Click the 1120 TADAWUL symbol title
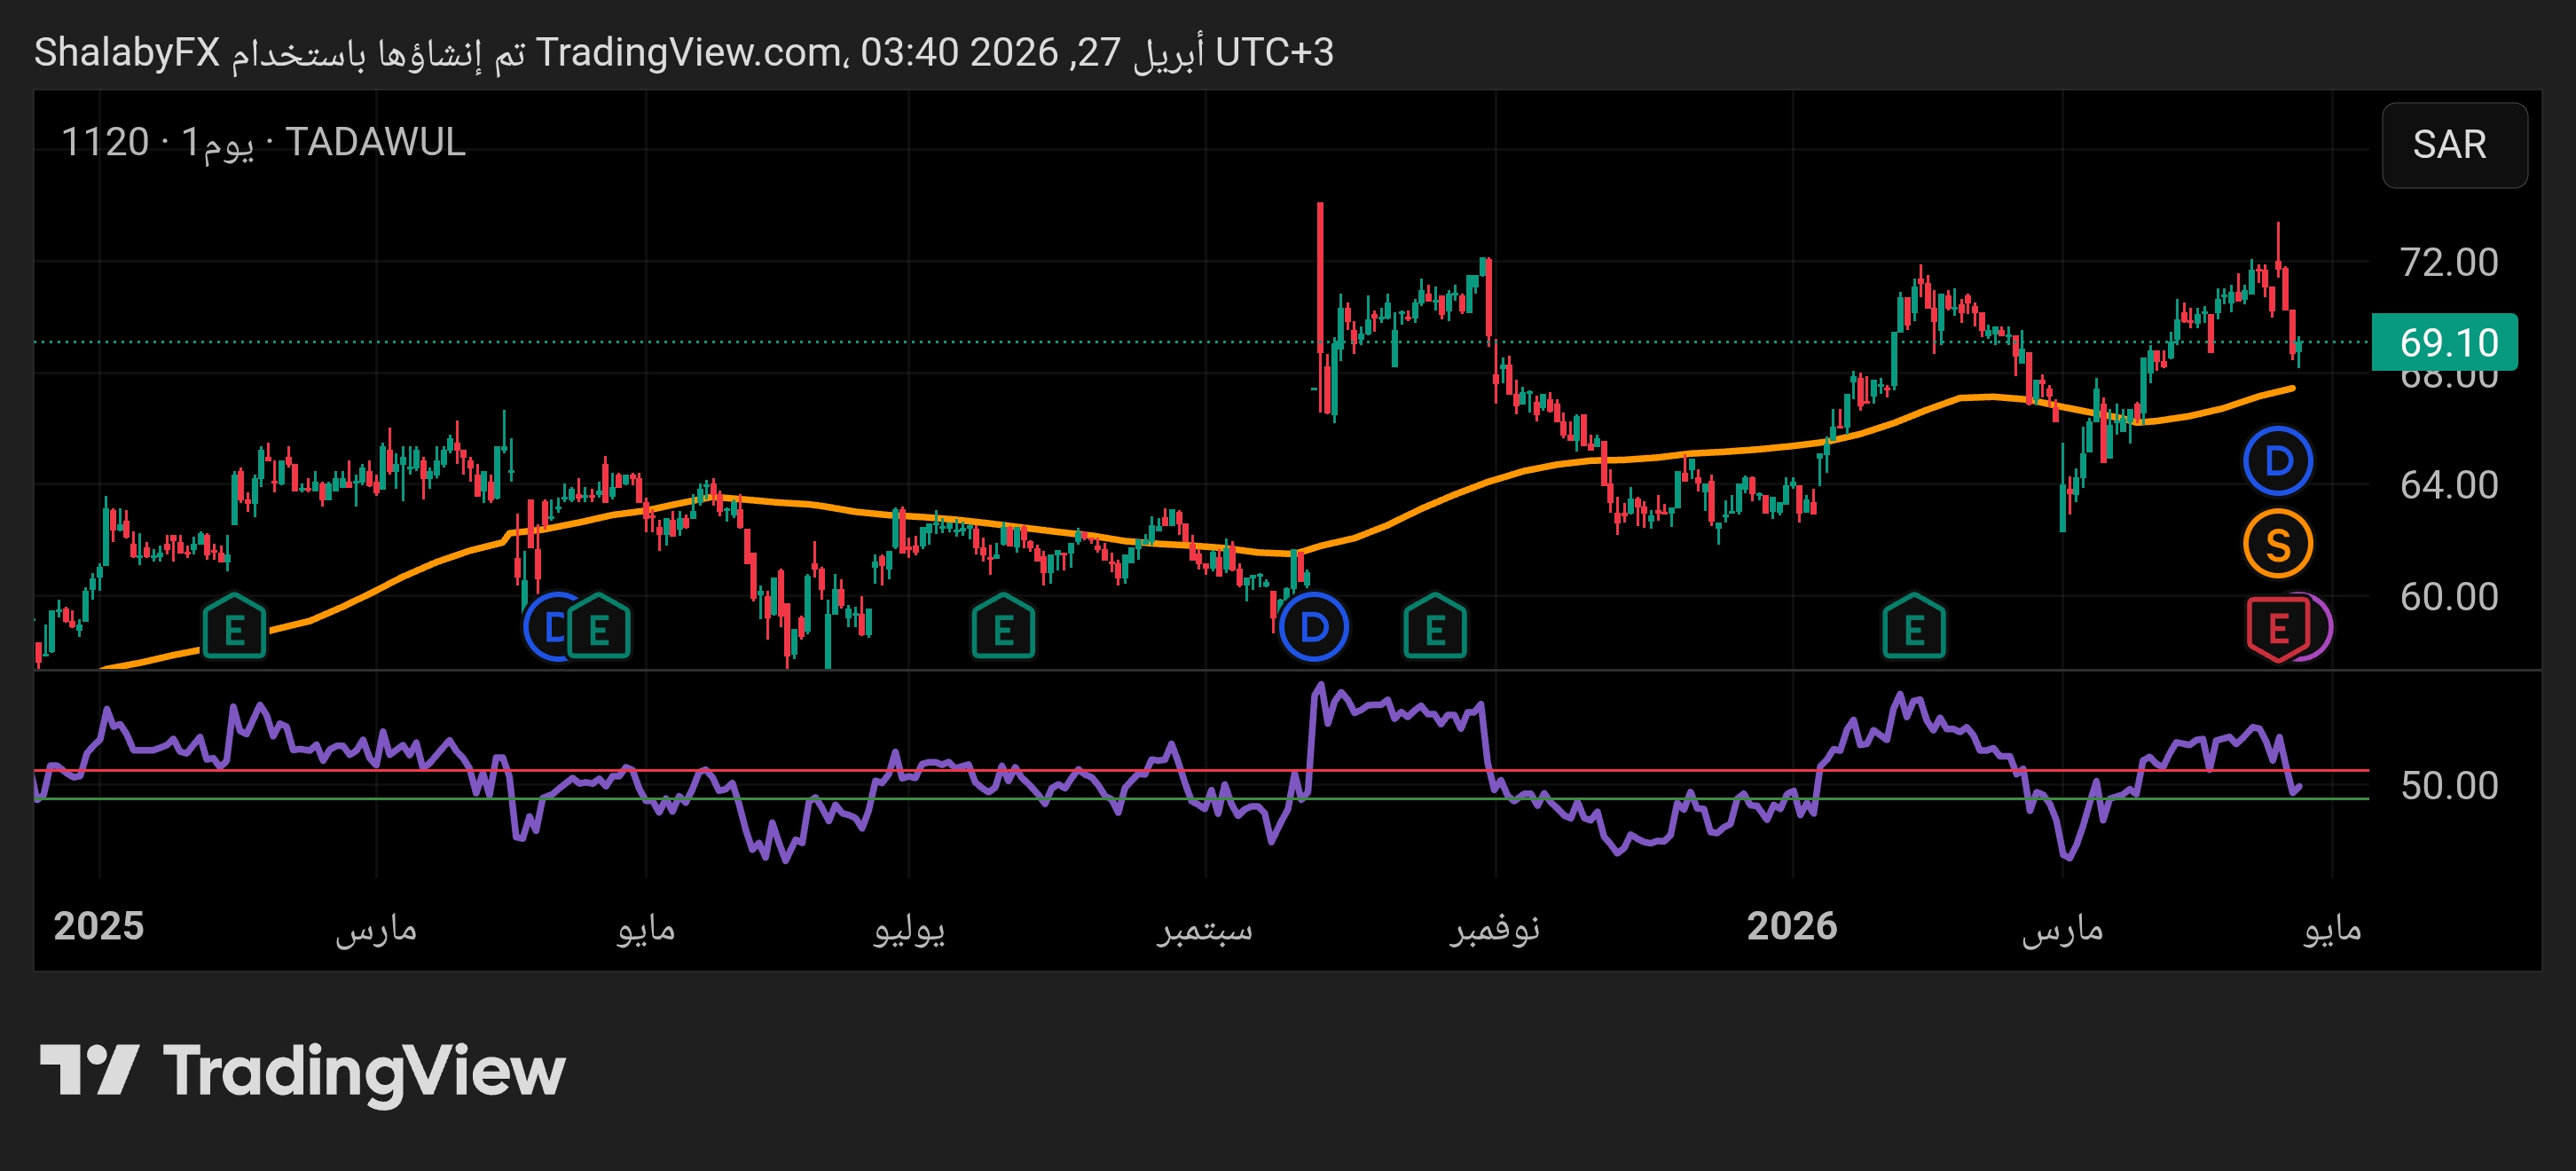Viewport: 2576px width, 1171px height. tap(264, 142)
